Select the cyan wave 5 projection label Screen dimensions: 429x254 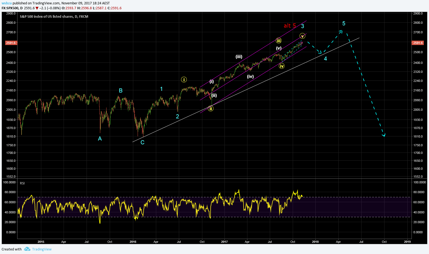click(344, 24)
